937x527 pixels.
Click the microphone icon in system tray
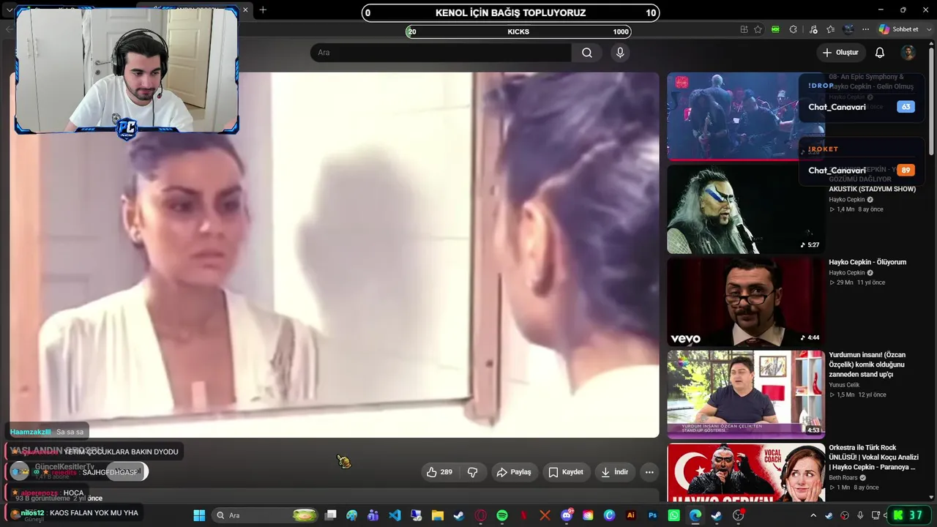tap(860, 515)
